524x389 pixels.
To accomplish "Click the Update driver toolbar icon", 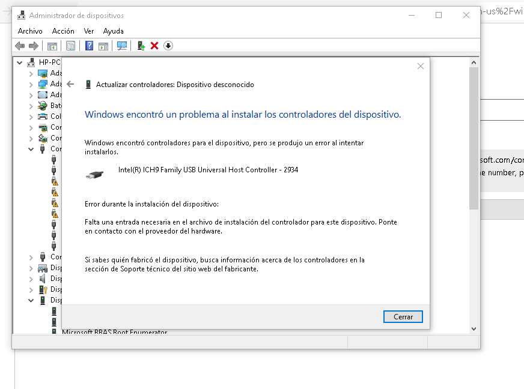I will [x=141, y=46].
